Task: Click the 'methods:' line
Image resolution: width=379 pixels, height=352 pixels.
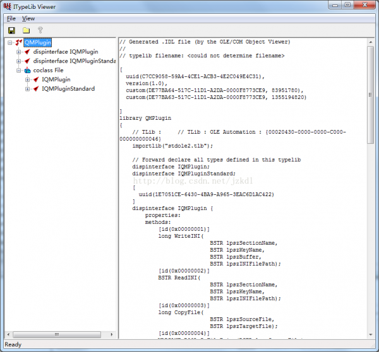Action: click(x=158, y=222)
